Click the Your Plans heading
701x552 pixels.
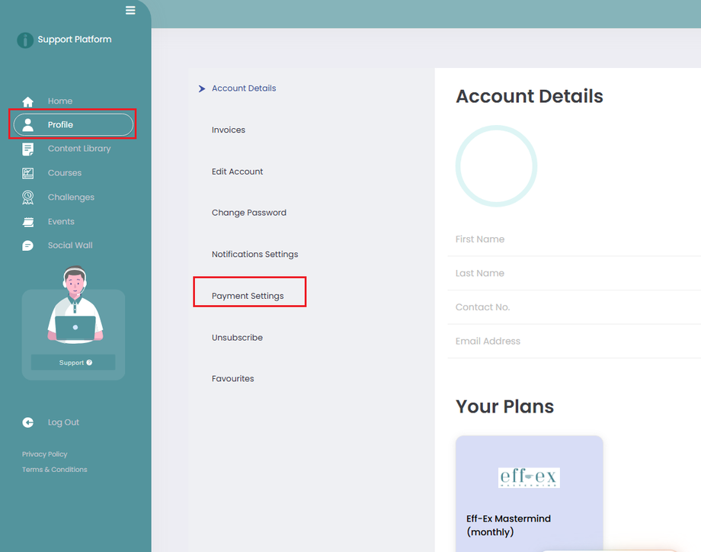click(504, 406)
